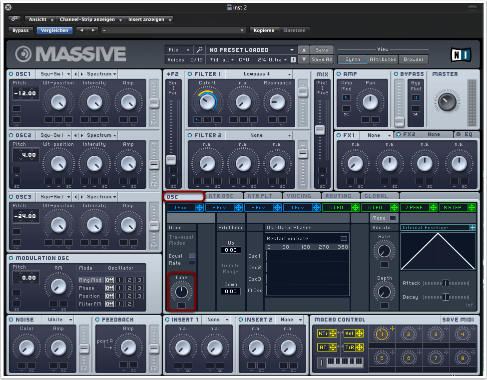The width and height of the screenshot is (487, 380).
Task: Click the Bypass button in plugin header
Action: 20,30
